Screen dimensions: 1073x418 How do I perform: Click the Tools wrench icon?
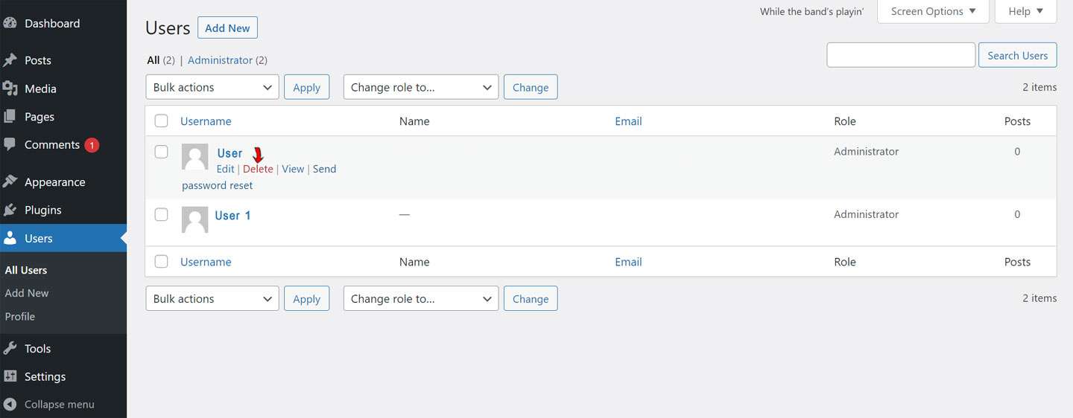pyautogui.click(x=10, y=348)
